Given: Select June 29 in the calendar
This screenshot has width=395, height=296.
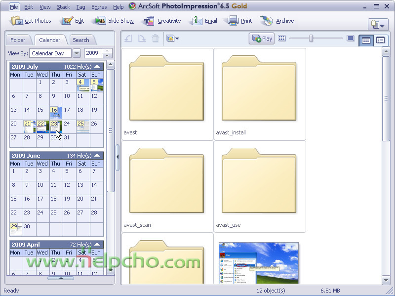Looking at the screenshot, I should coord(16,229).
